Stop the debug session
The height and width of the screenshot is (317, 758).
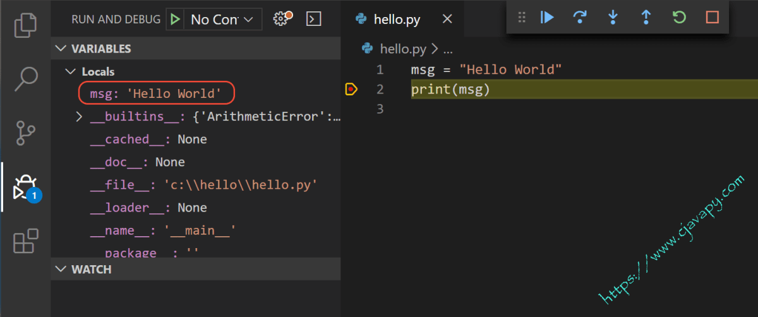pos(713,18)
